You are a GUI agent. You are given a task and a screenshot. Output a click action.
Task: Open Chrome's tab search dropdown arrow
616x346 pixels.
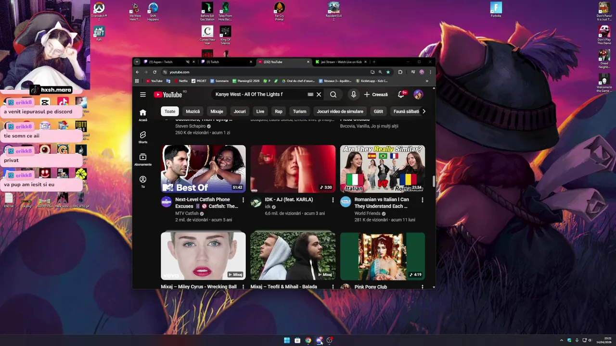137,62
